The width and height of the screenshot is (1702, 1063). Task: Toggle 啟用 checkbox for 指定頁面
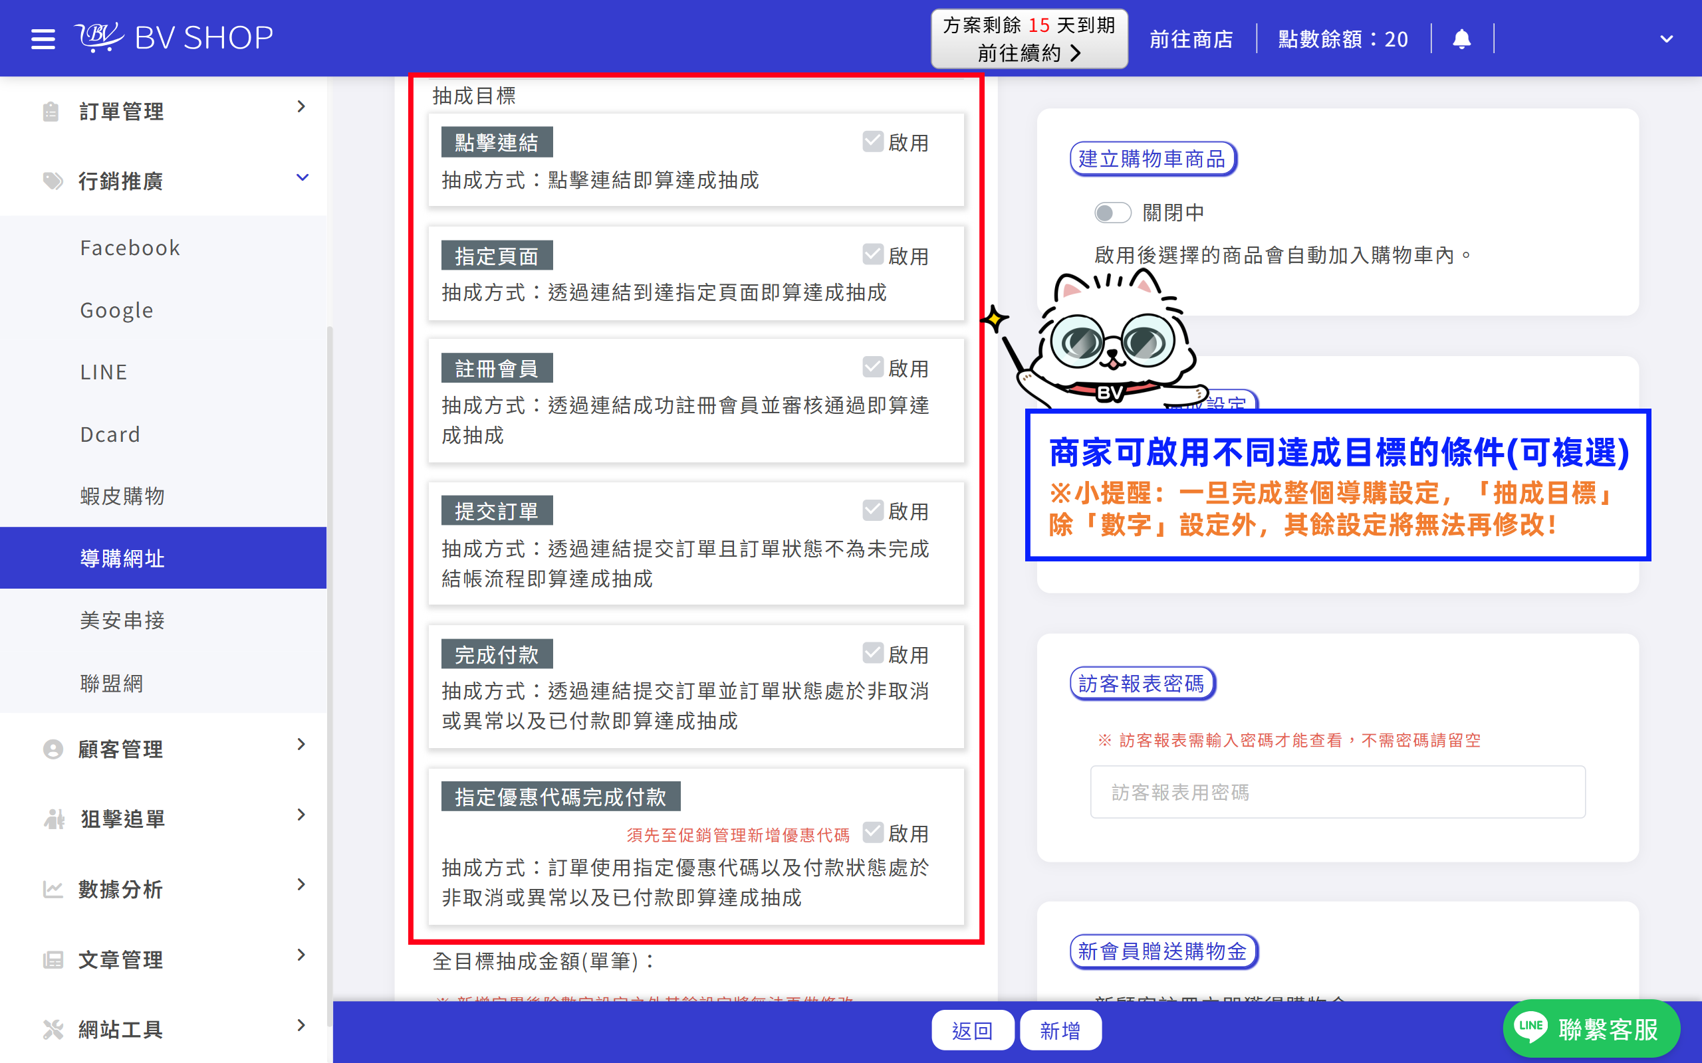[x=873, y=254]
